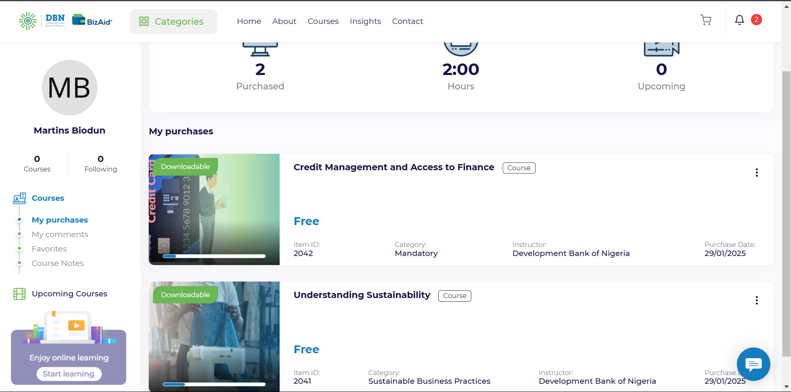Click the Martins Biodun profile name
791x392 pixels.
pyautogui.click(x=69, y=130)
